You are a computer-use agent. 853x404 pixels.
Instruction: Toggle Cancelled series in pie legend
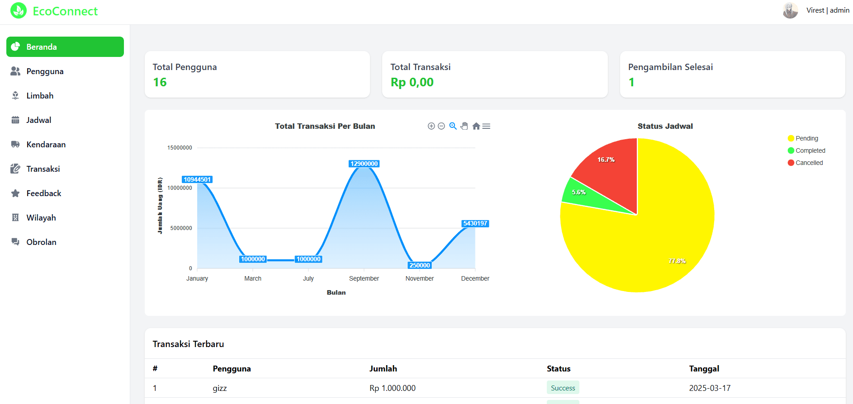coord(809,163)
